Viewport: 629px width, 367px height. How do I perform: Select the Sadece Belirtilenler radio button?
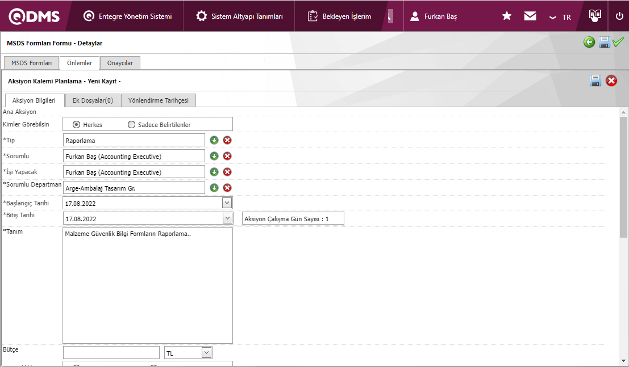(132, 124)
